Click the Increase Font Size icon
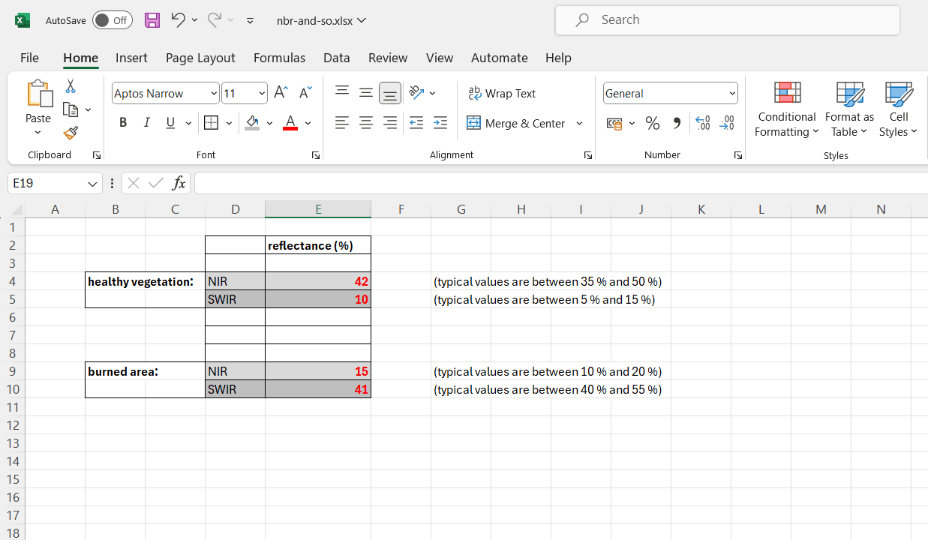The image size is (928, 540). coord(281,93)
